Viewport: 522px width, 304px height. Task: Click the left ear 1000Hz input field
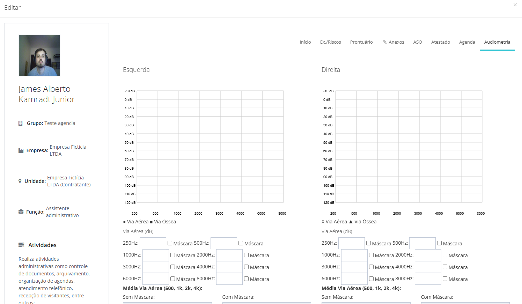[x=156, y=255]
